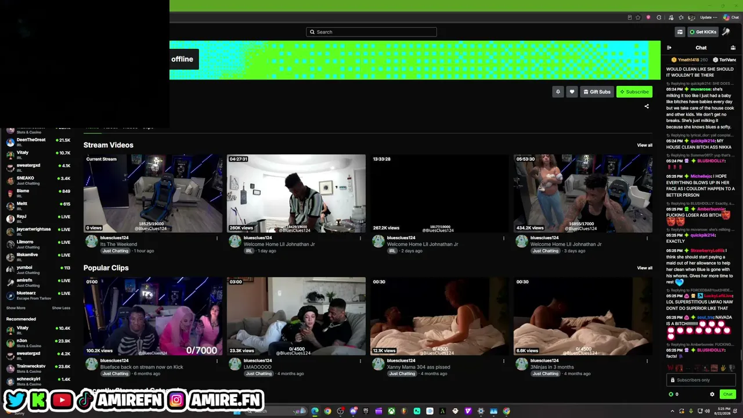This screenshot has height=418, width=743.
Task: Click the green Chat send button
Action: [728, 395]
